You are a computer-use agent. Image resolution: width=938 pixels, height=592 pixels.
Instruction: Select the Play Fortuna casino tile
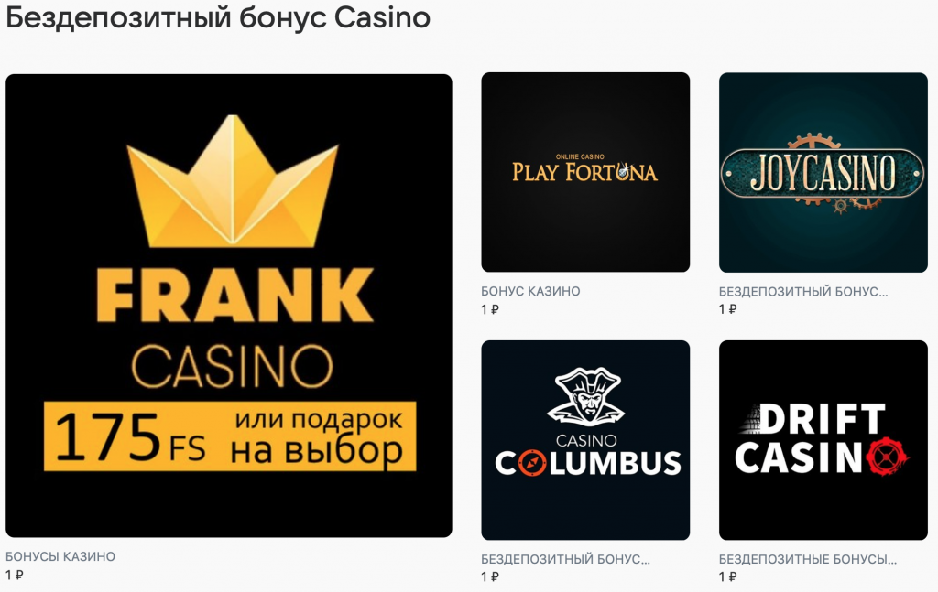tap(585, 172)
